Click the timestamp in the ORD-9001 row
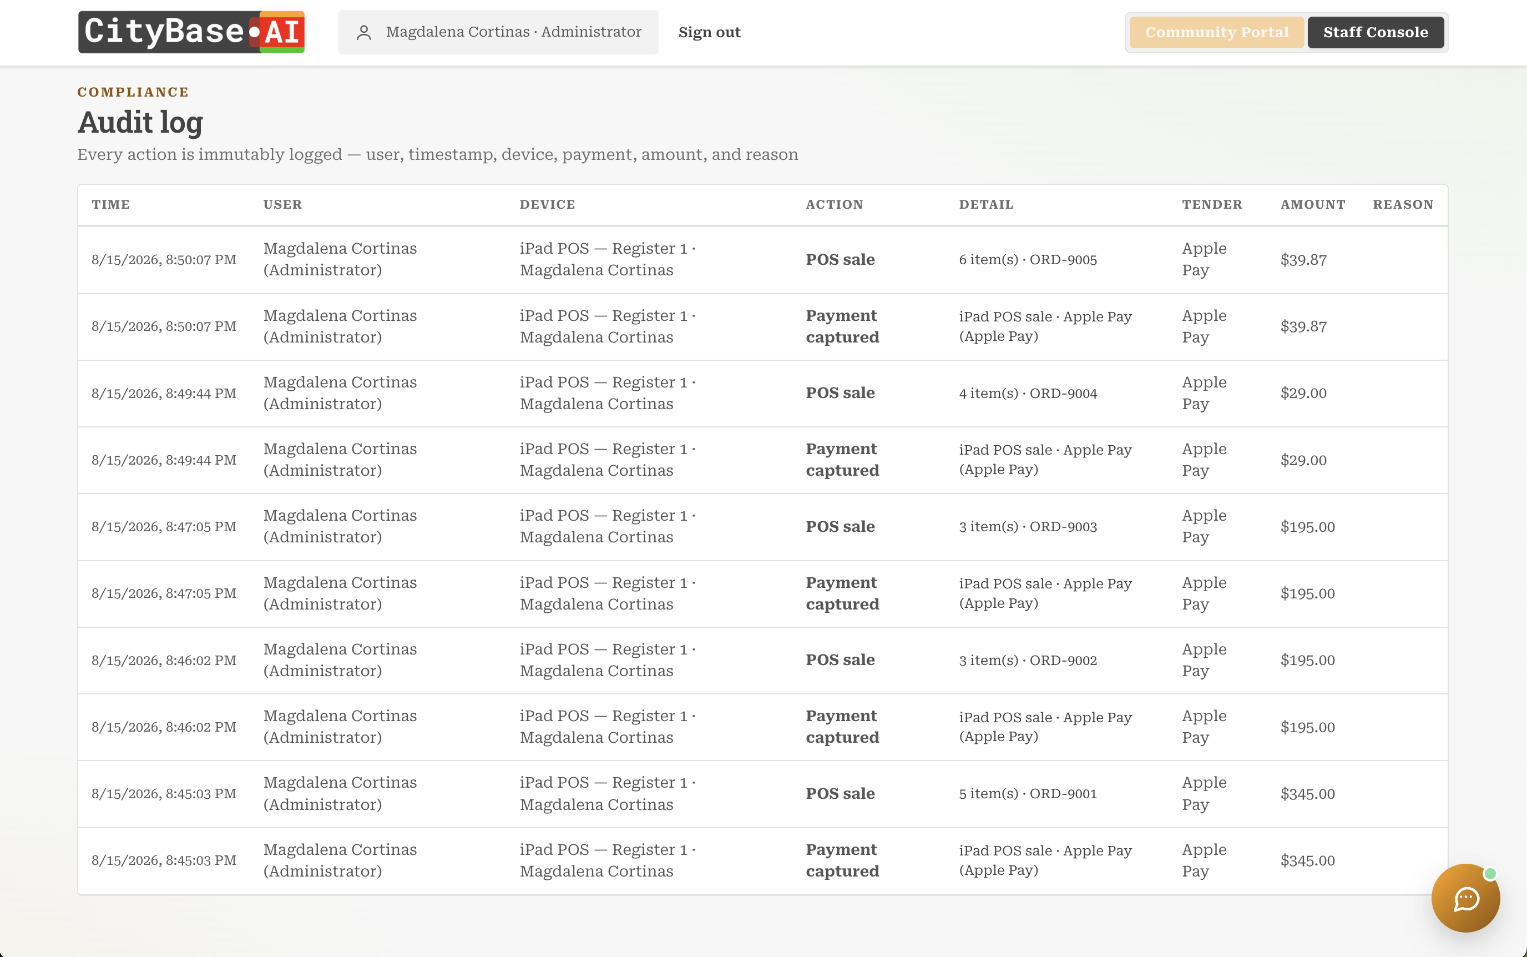Image resolution: width=1527 pixels, height=957 pixels. (x=164, y=794)
